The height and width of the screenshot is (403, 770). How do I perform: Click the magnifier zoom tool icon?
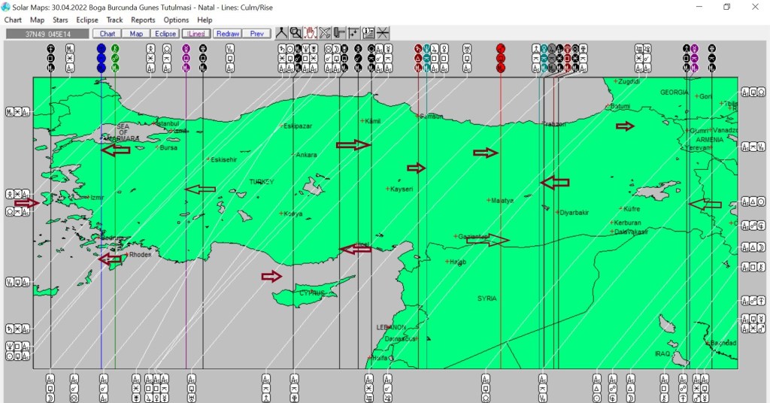(296, 33)
